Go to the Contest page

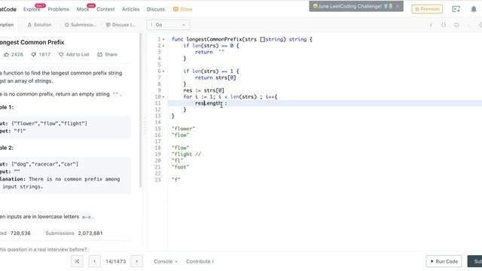tap(105, 9)
